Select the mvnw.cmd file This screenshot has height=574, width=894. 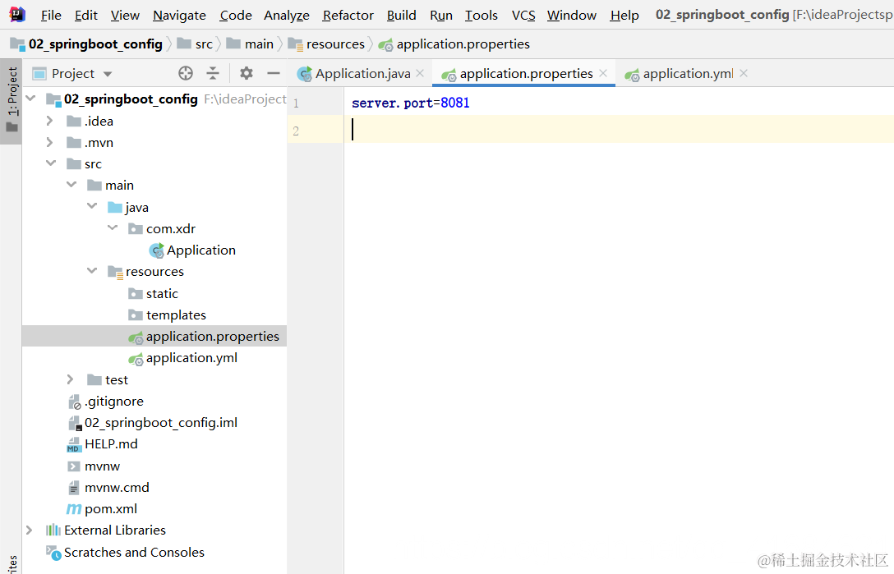click(x=117, y=488)
